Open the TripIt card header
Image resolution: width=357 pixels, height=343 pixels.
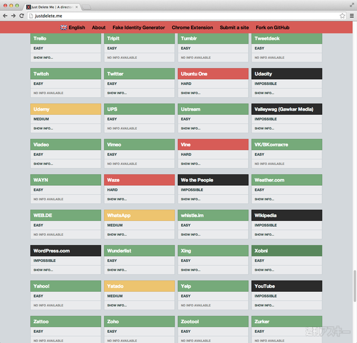click(x=139, y=39)
